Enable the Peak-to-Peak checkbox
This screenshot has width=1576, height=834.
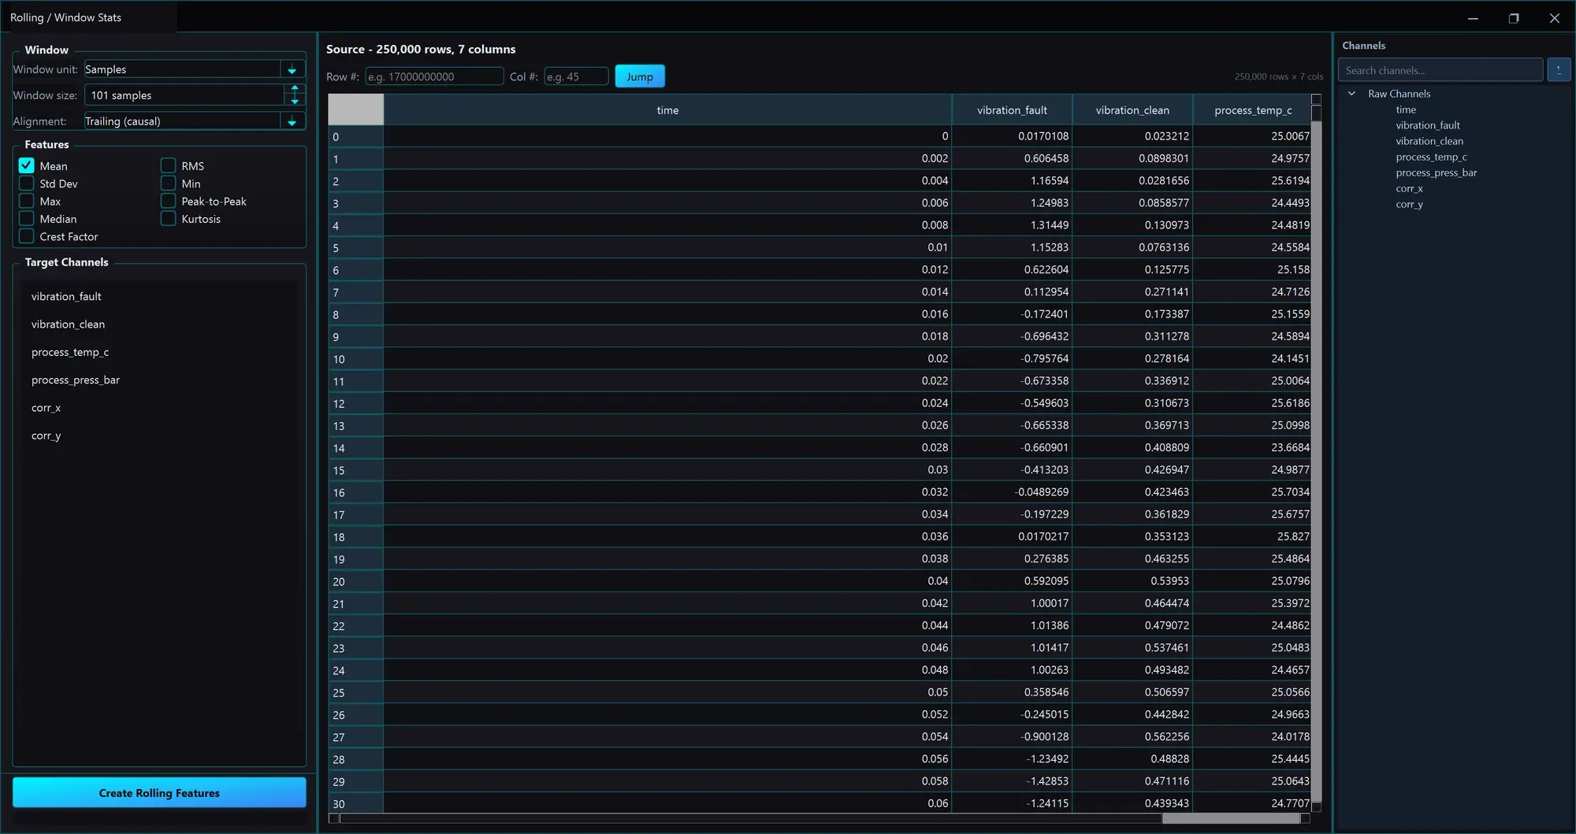point(168,202)
